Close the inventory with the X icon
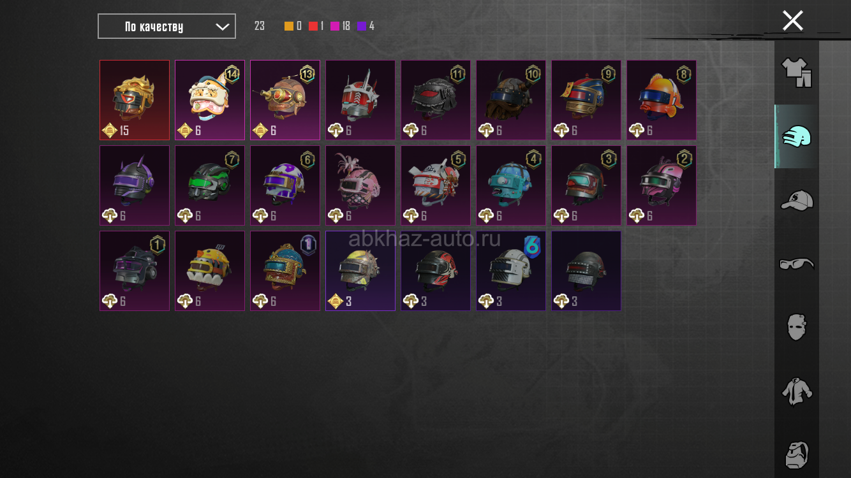Image resolution: width=851 pixels, height=478 pixels. pyautogui.click(x=793, y=20)
